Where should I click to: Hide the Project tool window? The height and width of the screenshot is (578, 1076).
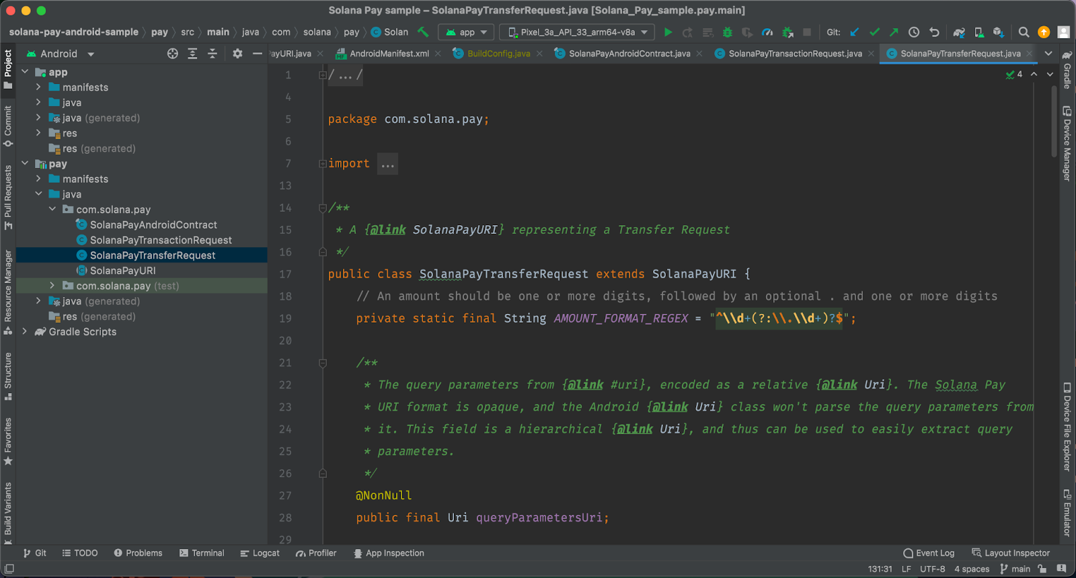click(258, 54)
